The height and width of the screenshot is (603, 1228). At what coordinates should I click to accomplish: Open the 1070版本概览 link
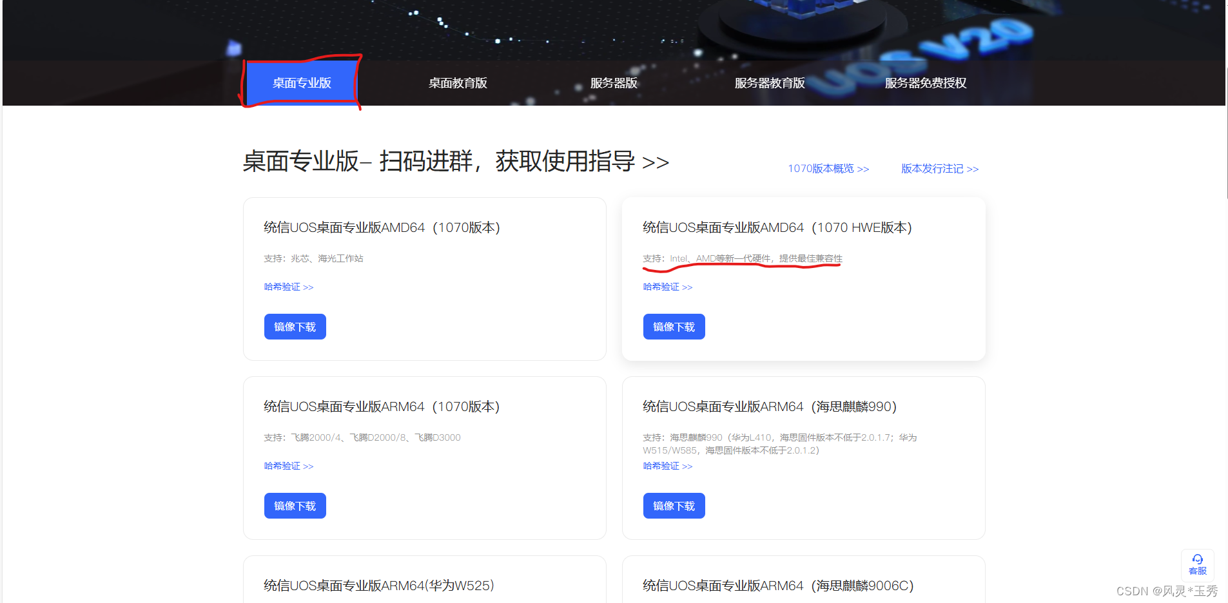(x=828, y=169)
